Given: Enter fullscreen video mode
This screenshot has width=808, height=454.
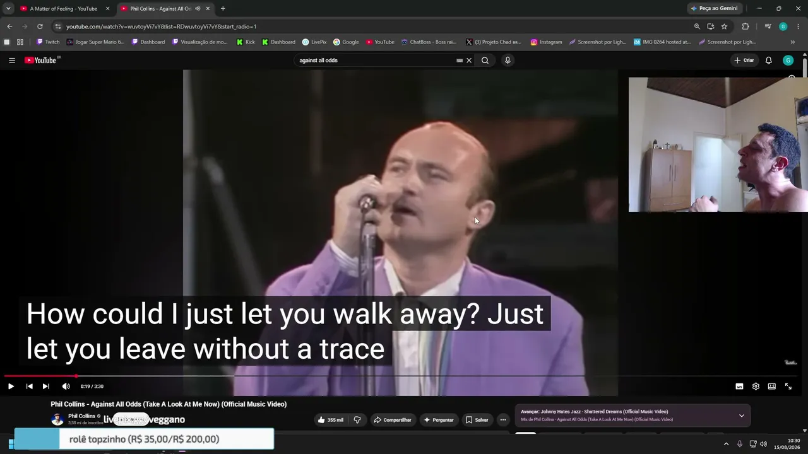Looking at the screenshot, I should (788, 387).
